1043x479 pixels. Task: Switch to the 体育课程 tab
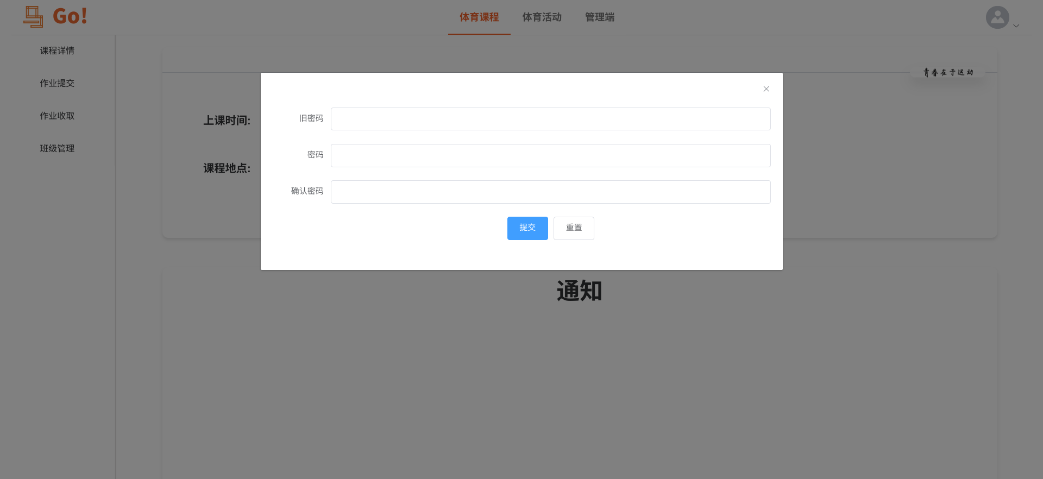[479, 17]
